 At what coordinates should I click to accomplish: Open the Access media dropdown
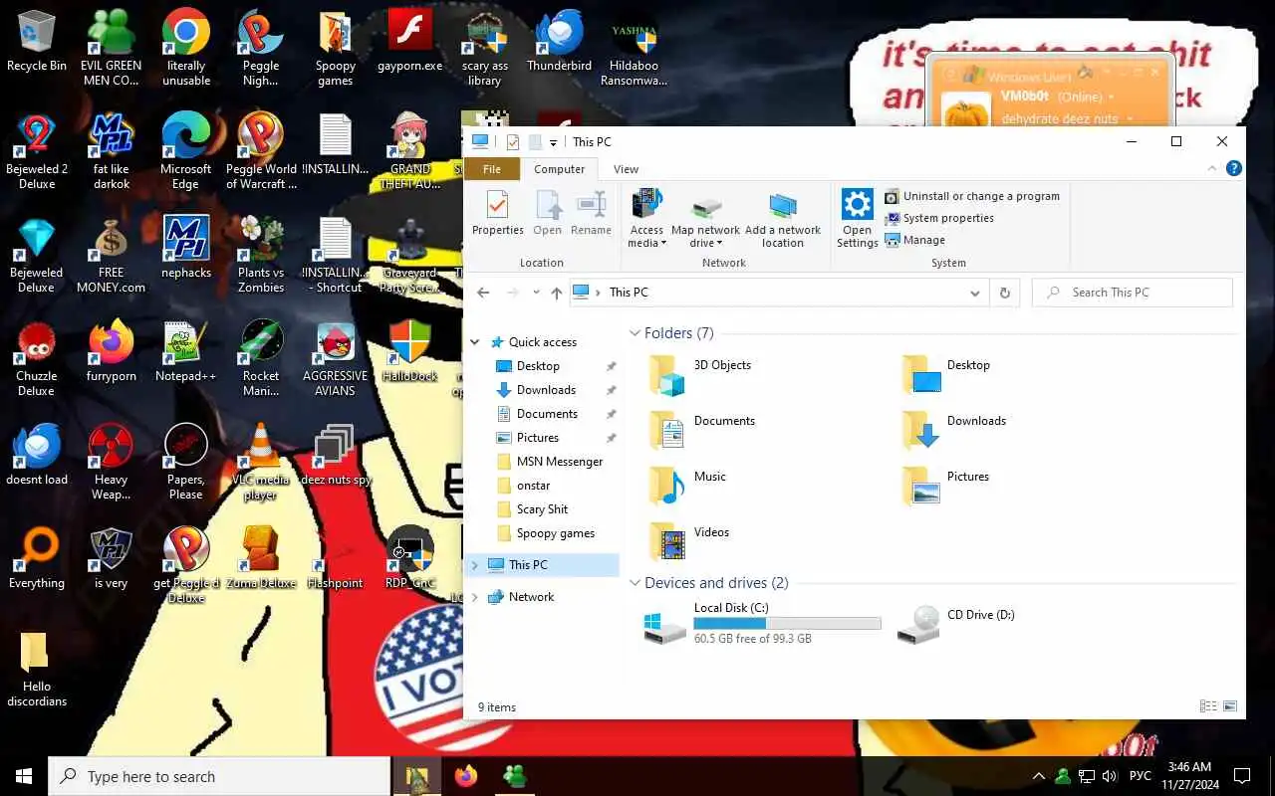[x=646, y=237]
